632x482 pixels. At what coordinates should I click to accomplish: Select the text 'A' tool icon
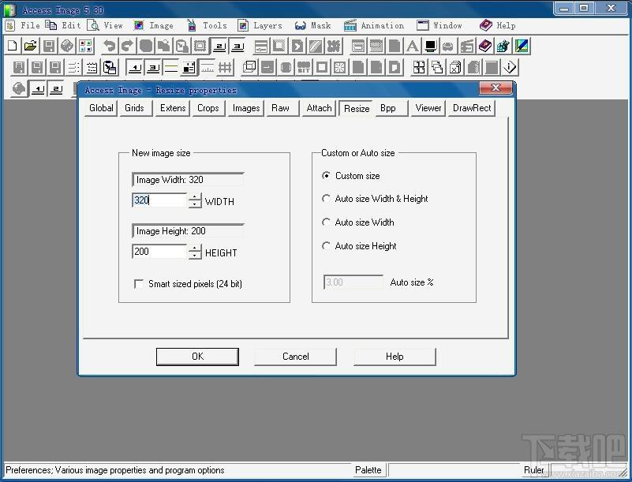tap(413, 46)
